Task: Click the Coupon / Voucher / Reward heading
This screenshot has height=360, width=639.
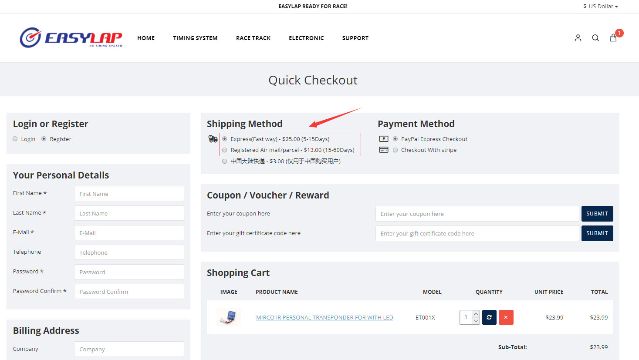Action: point(268,195)
